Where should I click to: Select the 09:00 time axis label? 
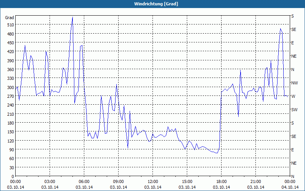(119, 182)
